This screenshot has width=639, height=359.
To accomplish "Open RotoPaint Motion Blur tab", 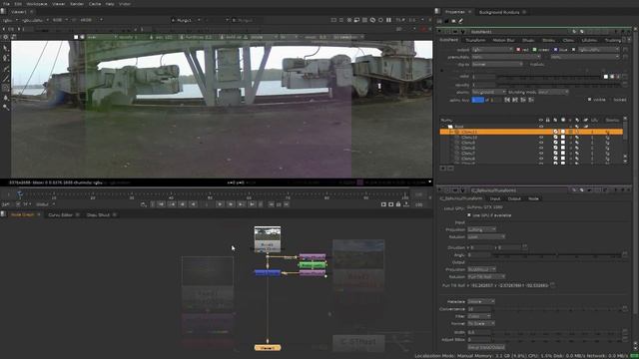I will (x=503, y=40).
